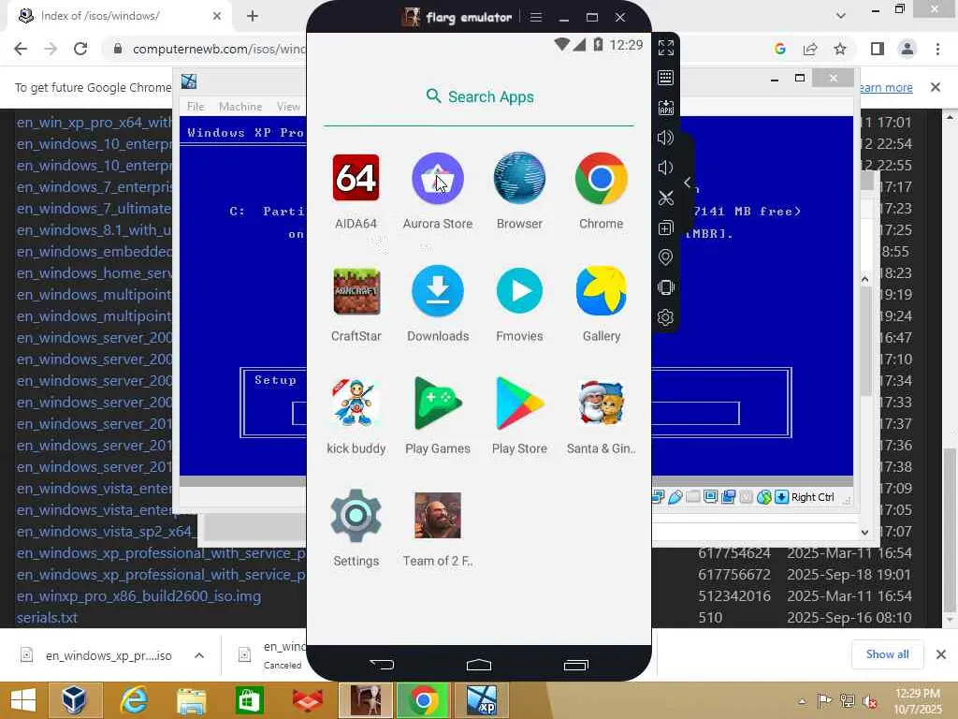958x719 pixels.
Task: Open tab search dropdown arrow
Action: (841, 16)
